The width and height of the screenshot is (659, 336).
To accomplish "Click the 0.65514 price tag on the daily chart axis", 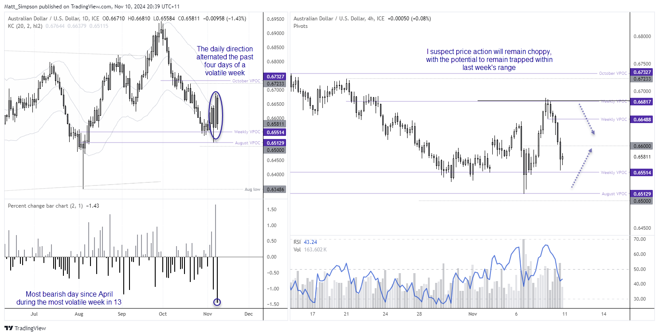I will tap(275, 132).
